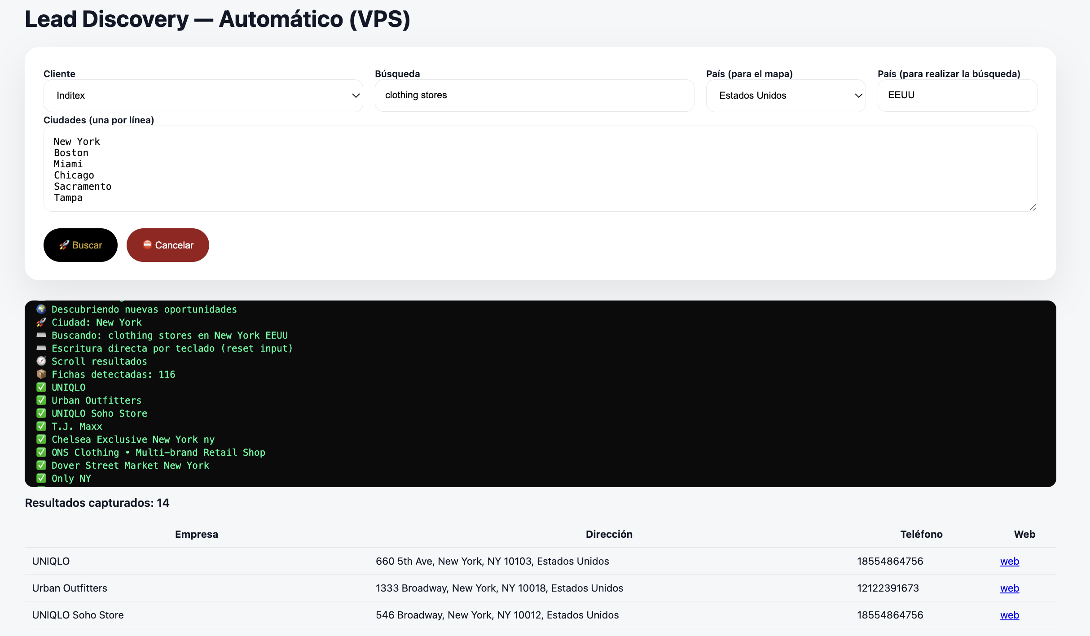
Task: Click the stop icon on Cancelar button
Action: (x=147, y=244)
